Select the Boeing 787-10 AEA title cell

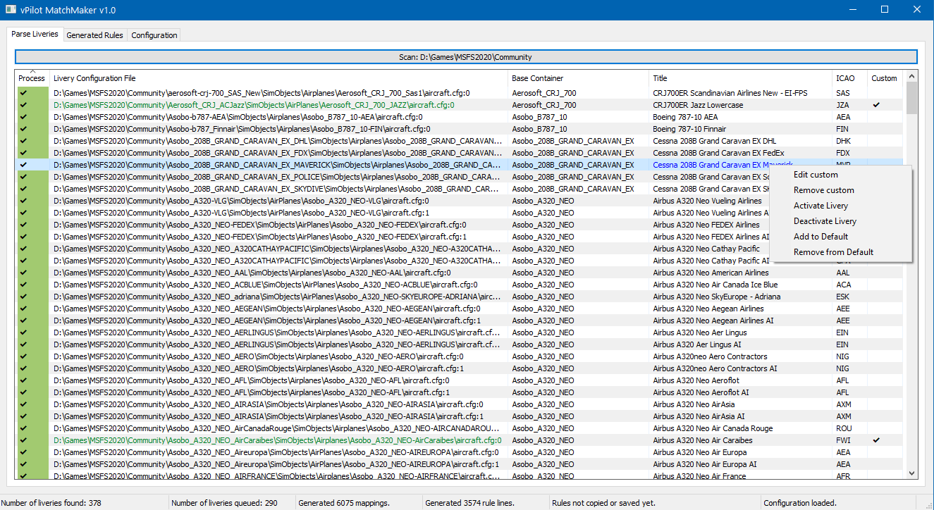[x=685, y=117]
